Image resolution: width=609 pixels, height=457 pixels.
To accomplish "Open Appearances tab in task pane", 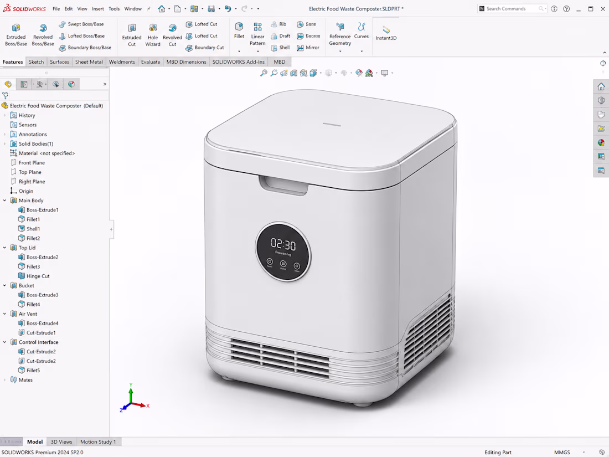I will (601, 142).
